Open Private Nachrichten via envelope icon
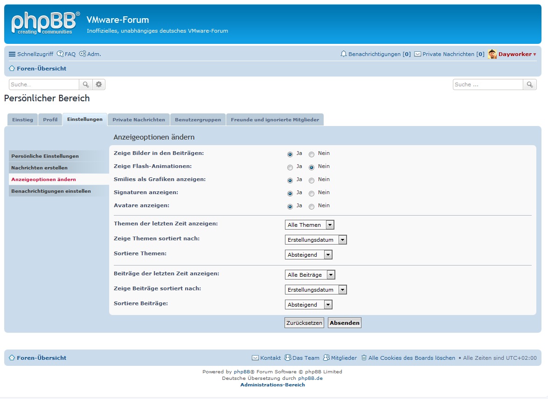This screenshot has width=548, height=399. click(x=418, y=54)
